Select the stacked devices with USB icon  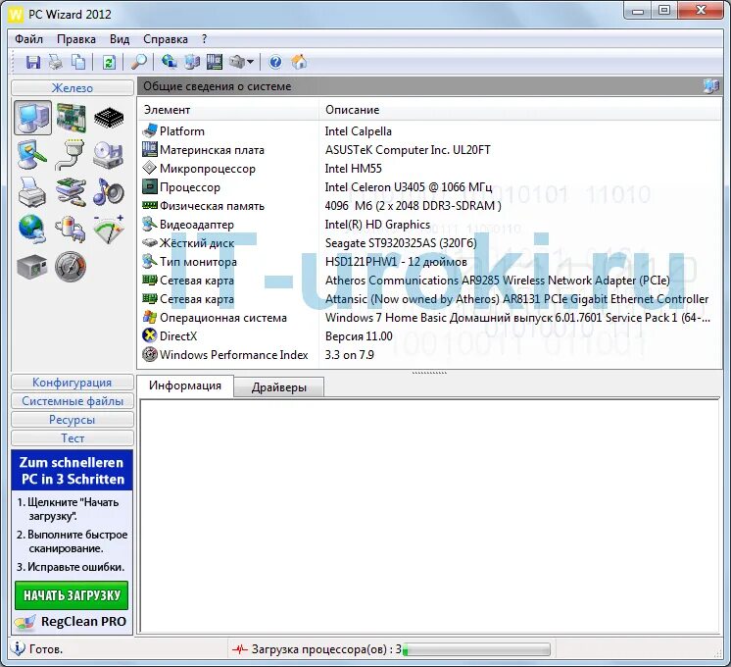click(x=71, y=192)
